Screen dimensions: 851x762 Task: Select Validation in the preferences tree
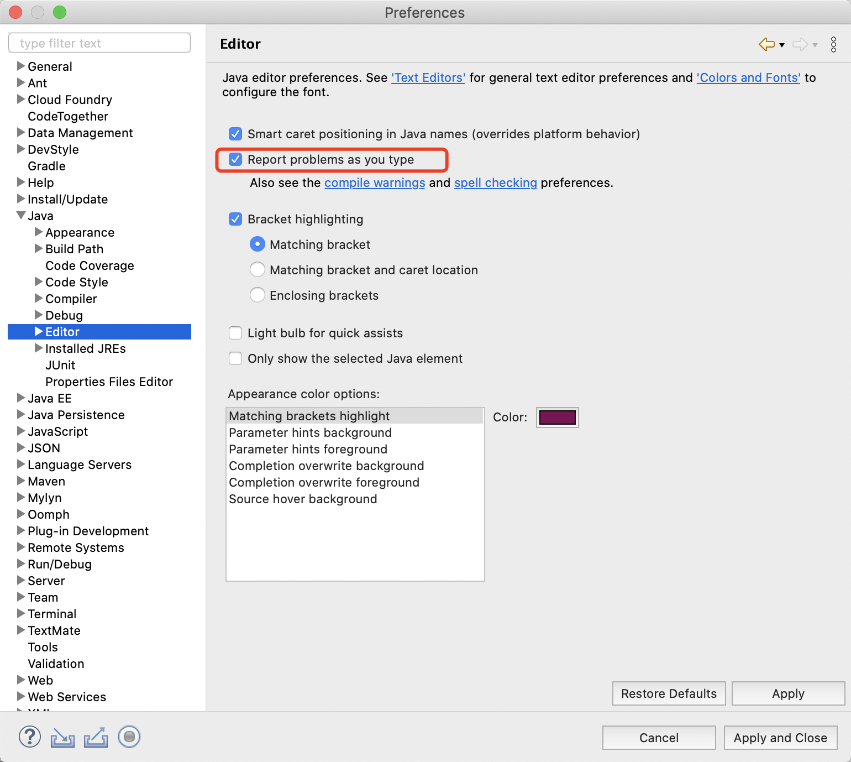pos(56,664)
